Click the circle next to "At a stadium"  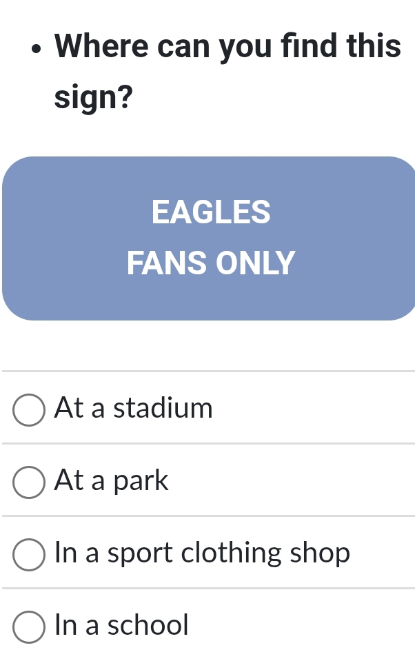[28, 410]
